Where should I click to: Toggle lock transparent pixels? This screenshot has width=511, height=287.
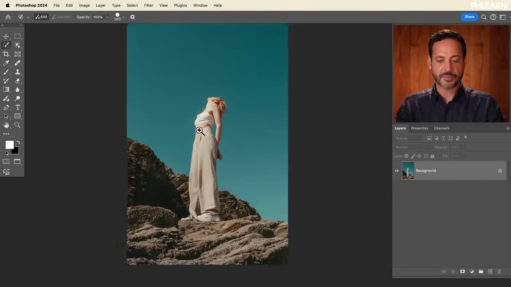point(406,156)
